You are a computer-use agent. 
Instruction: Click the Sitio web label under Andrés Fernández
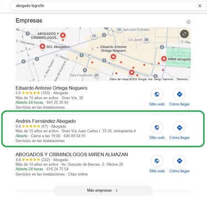click(157, 137)
